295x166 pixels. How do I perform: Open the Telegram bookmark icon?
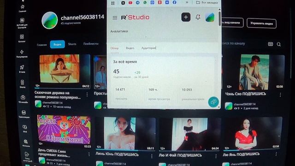[x=138, y=3]
